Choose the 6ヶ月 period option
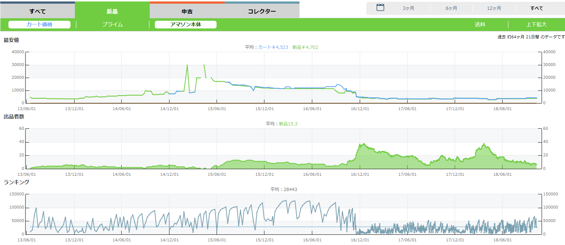 451,8
